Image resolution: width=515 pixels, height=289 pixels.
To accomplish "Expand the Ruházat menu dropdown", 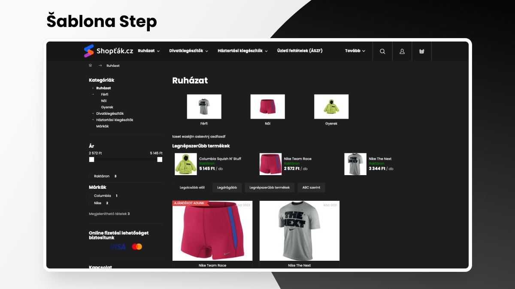I will coord(149,51).
